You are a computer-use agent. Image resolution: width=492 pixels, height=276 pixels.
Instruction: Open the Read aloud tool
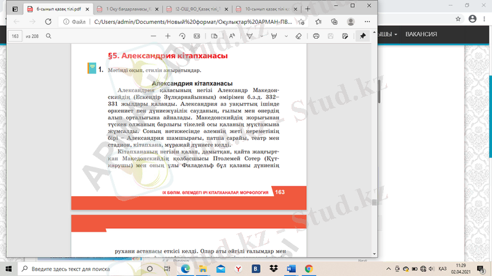click(232, 36)
